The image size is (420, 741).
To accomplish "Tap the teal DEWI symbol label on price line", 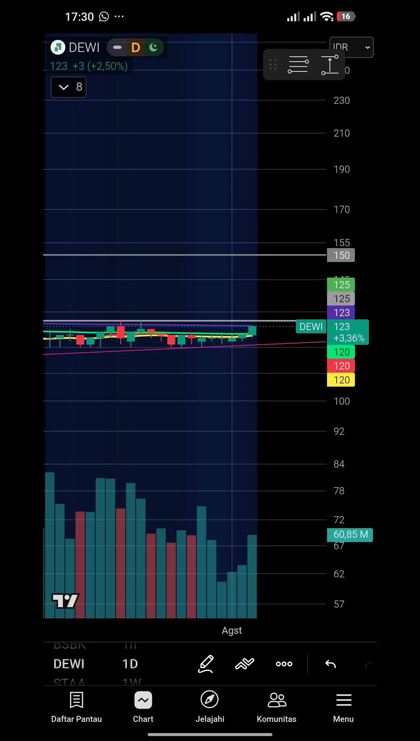I will click(311, 327).
